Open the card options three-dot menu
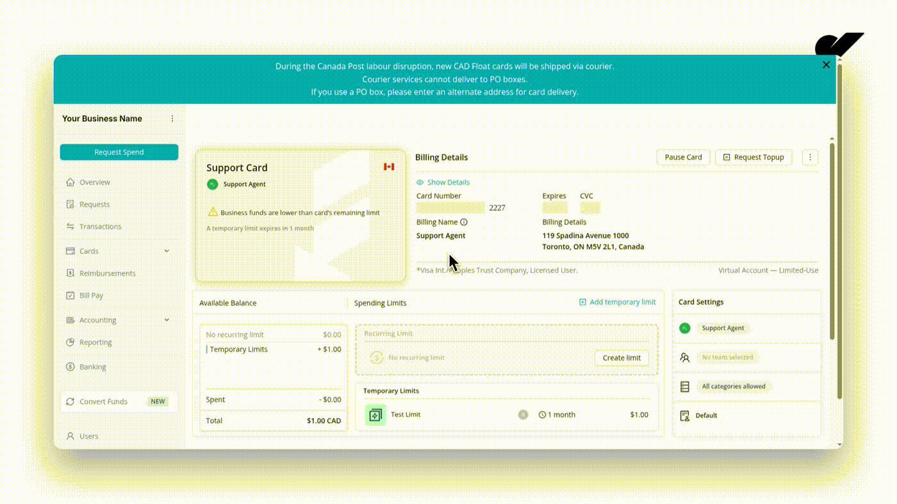 point(810,157)
